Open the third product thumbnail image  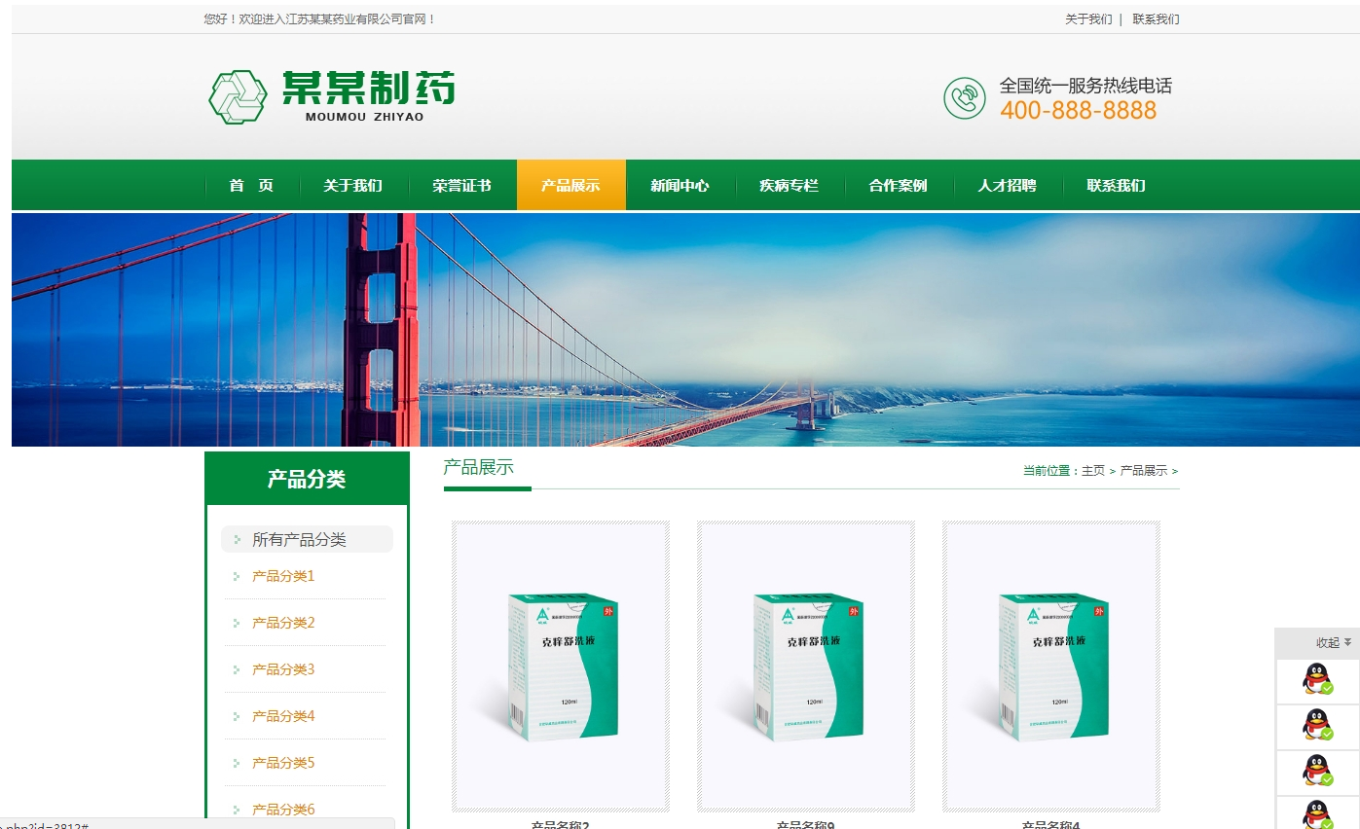(x=1051, y=667)
